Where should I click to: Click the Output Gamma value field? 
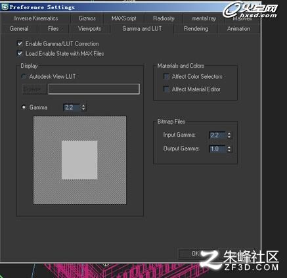217,149
